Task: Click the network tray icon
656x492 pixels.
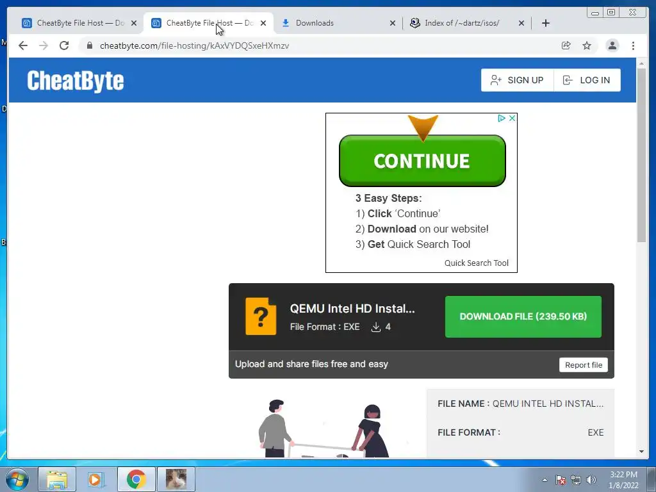Action: [x=576, y=480]
